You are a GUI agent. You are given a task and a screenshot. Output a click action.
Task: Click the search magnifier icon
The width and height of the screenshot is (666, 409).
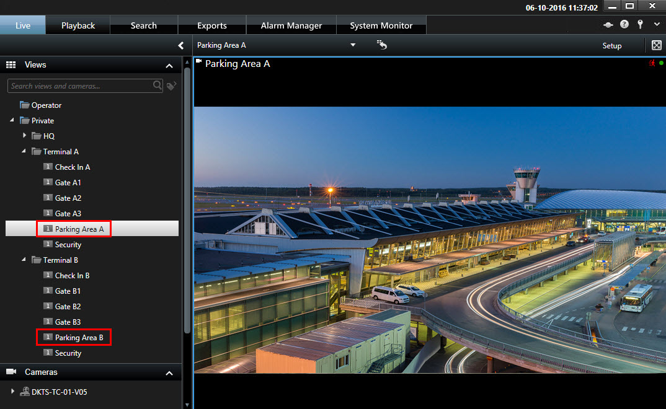point(158,86)
